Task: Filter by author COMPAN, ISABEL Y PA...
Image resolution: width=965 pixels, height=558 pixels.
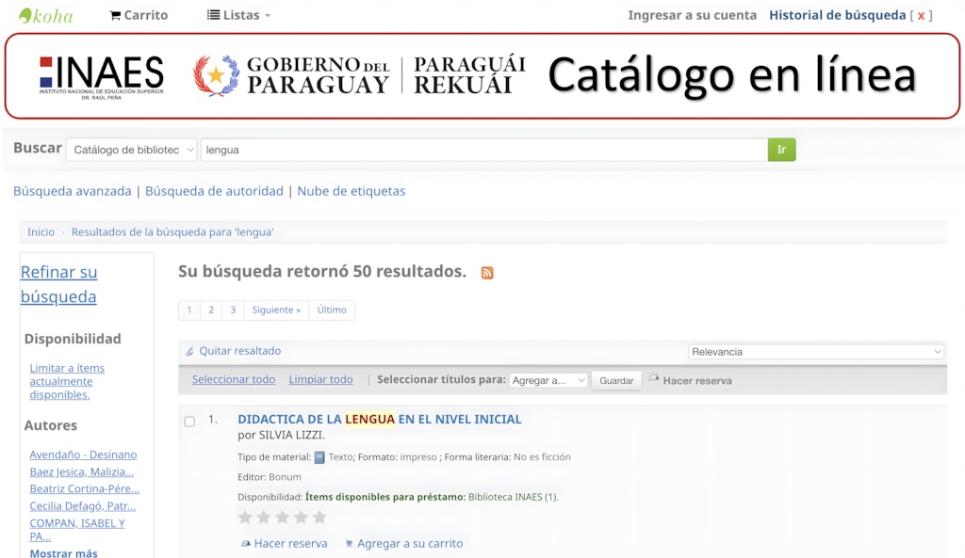Action: click(77, 530)
